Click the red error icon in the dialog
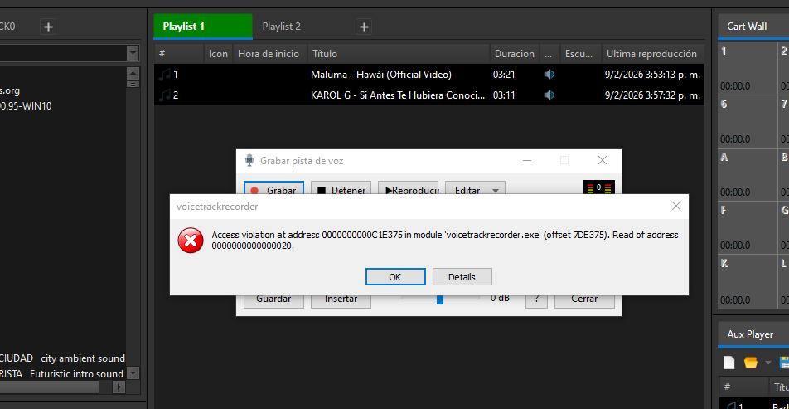The image size is (789, 409). pos(191,241)
